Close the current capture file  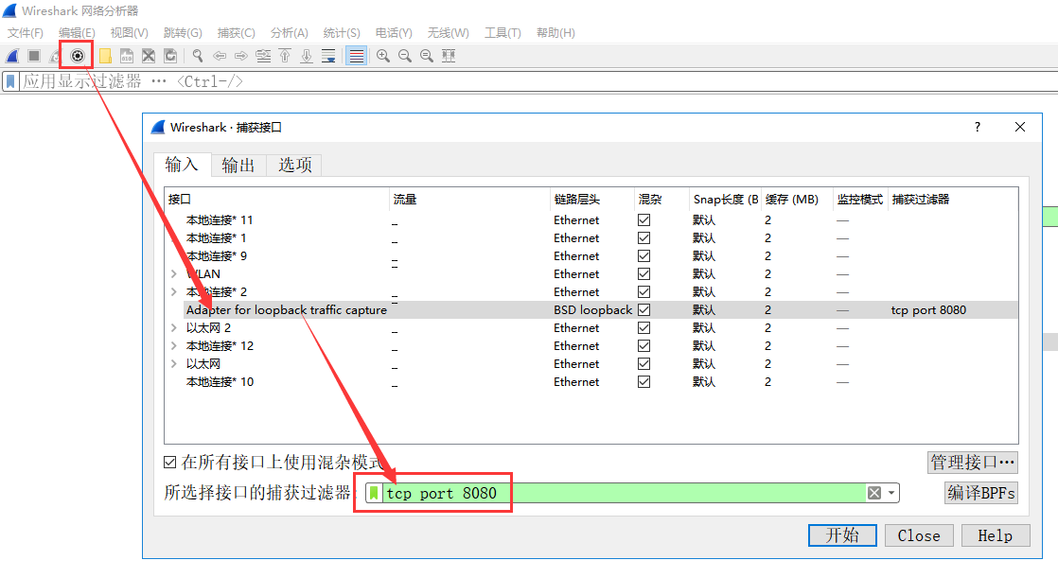[x=149, y=56]
